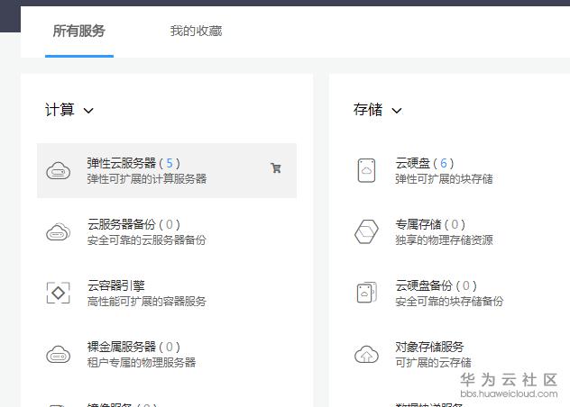570x407 pixels.
Task: Click description 安全可靠的块存储备份
Action: point(449,302)
